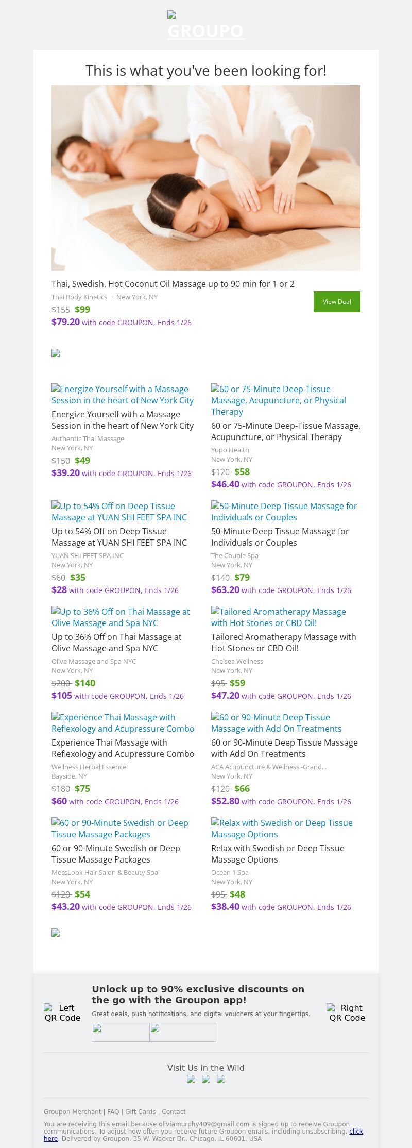
Task: Open the last social icon under Visit Us
Action: tap(221, 1079)
